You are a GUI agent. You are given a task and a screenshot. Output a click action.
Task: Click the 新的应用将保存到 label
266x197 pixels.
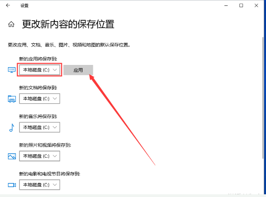[38, 59]
